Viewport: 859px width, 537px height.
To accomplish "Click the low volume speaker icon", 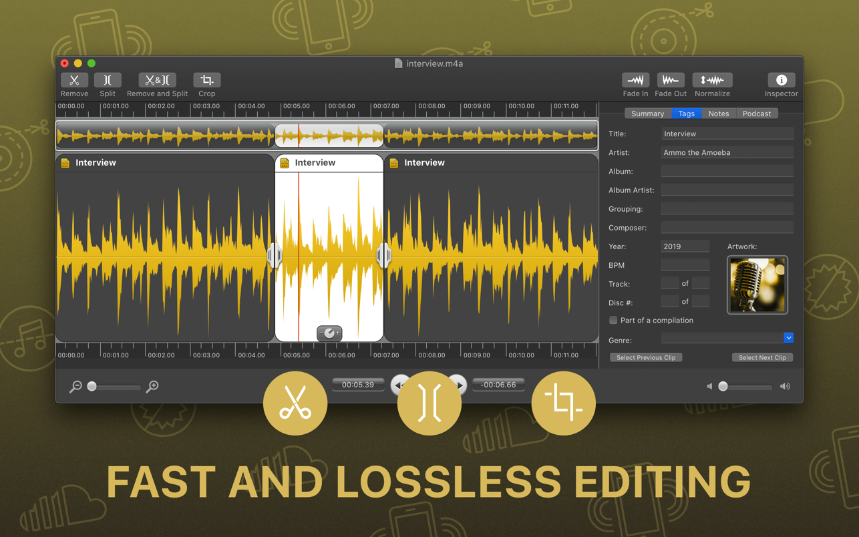I will click(710, 386).
